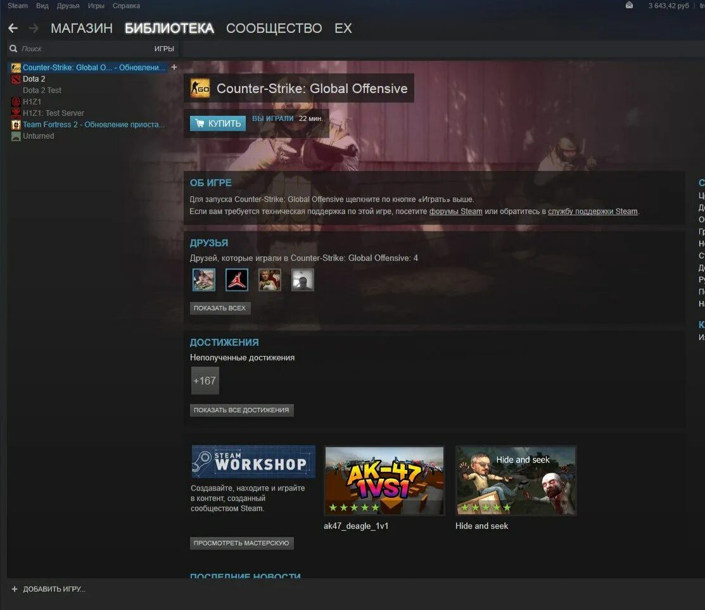Screen dimensions: 705x610
Task: Open the Вид menu
Action: click(x=42, y=6)
